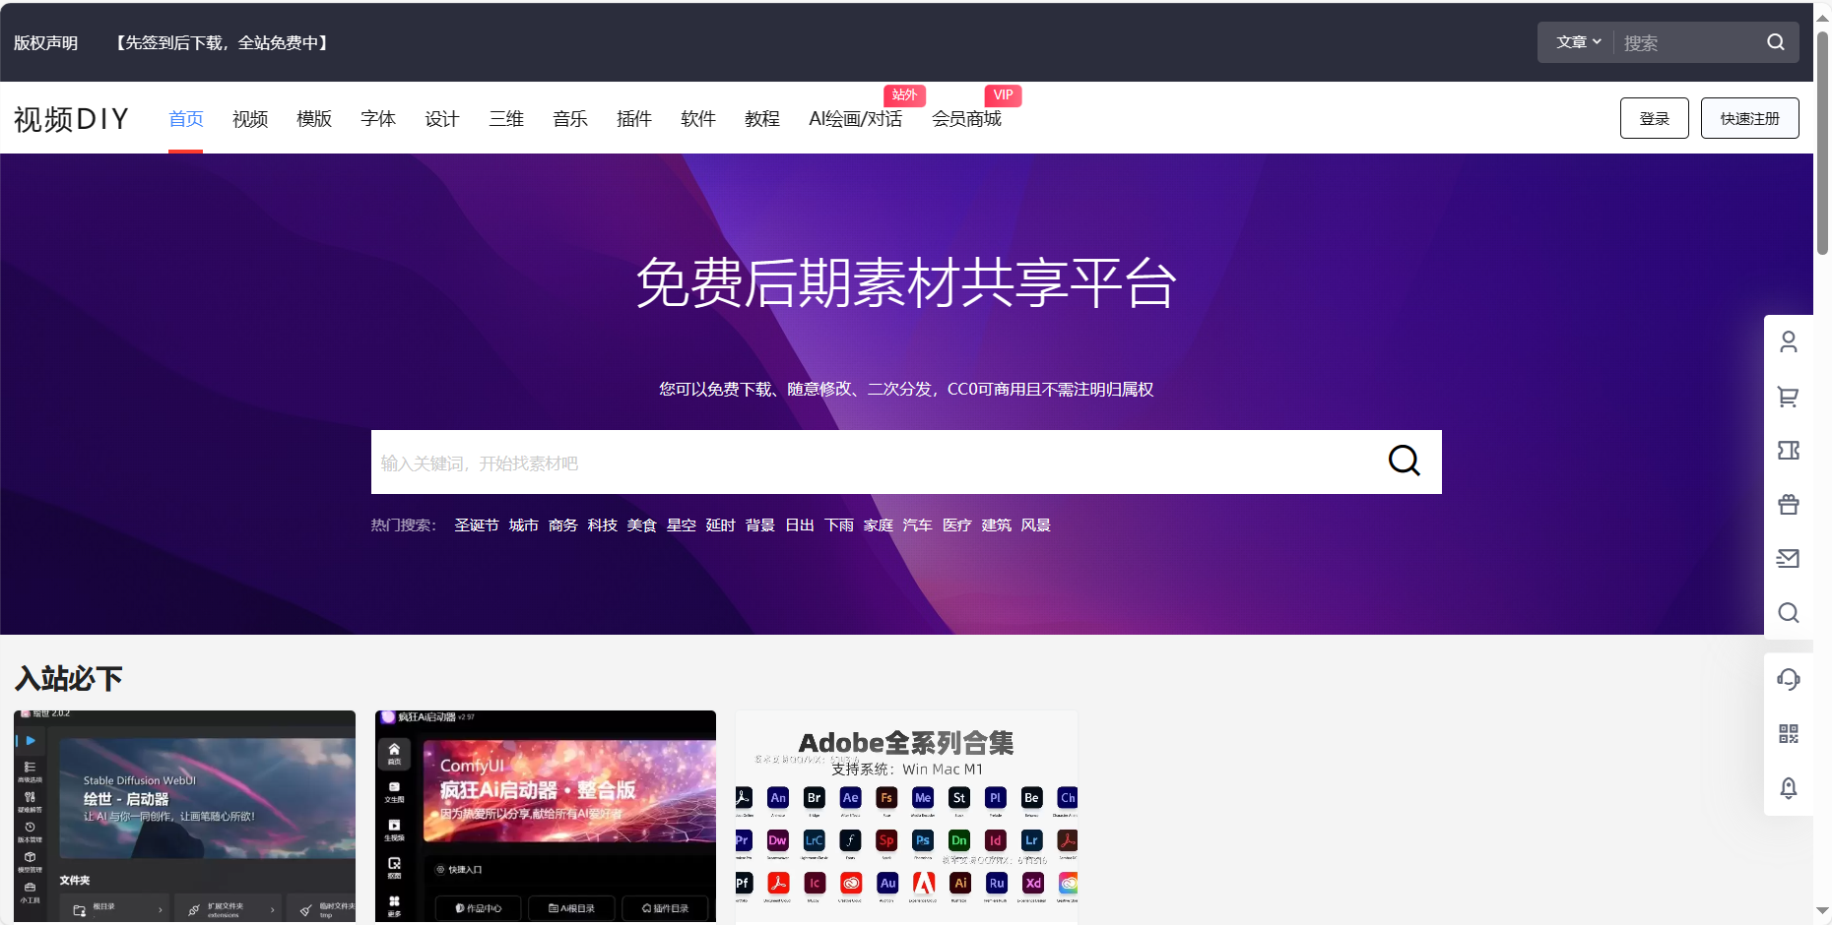
Task: Click the user profile icon in right sidebar
Action: 1788,341
